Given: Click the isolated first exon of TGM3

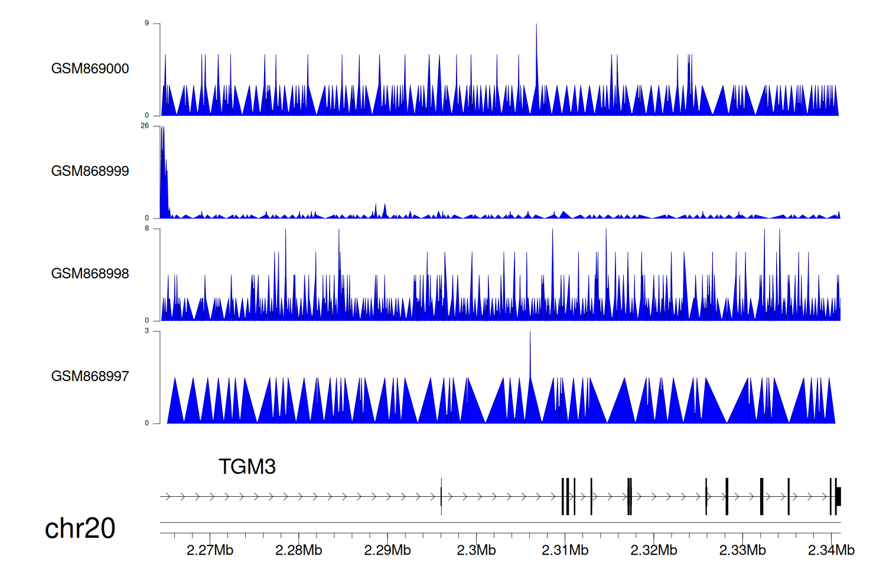Looking at the screenshot, I should click(x=441, y=496).
